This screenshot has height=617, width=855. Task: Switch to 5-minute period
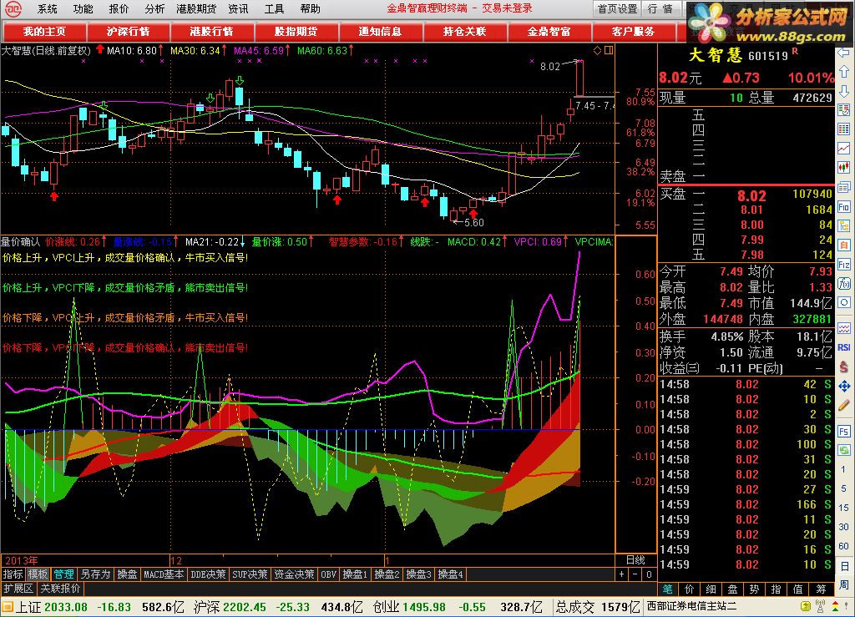click(x=843, y=488)
